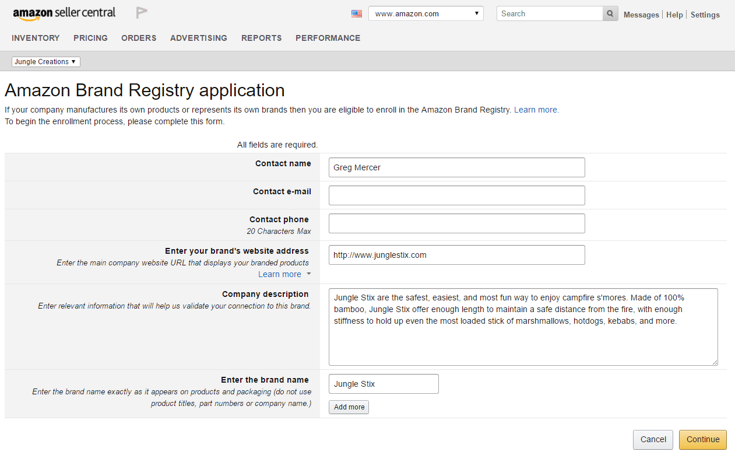Click the Company description label
Image resolution: width=735 pixels, height=462 pixels.
265,294
